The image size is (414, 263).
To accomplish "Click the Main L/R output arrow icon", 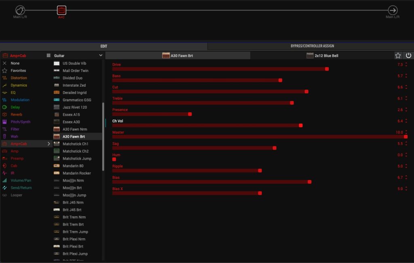I will pos(392,10).
